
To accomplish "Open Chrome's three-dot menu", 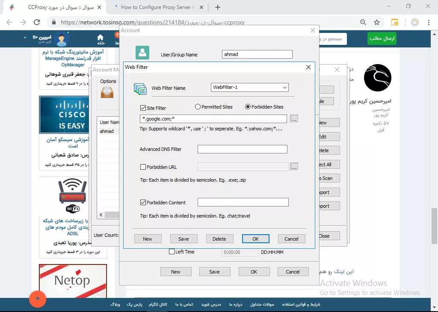I will tap(429, 22).
